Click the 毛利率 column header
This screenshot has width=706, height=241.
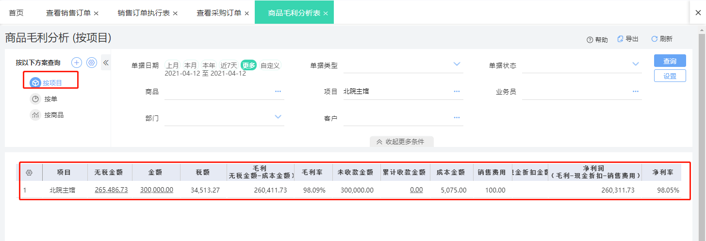coord(313,173)
